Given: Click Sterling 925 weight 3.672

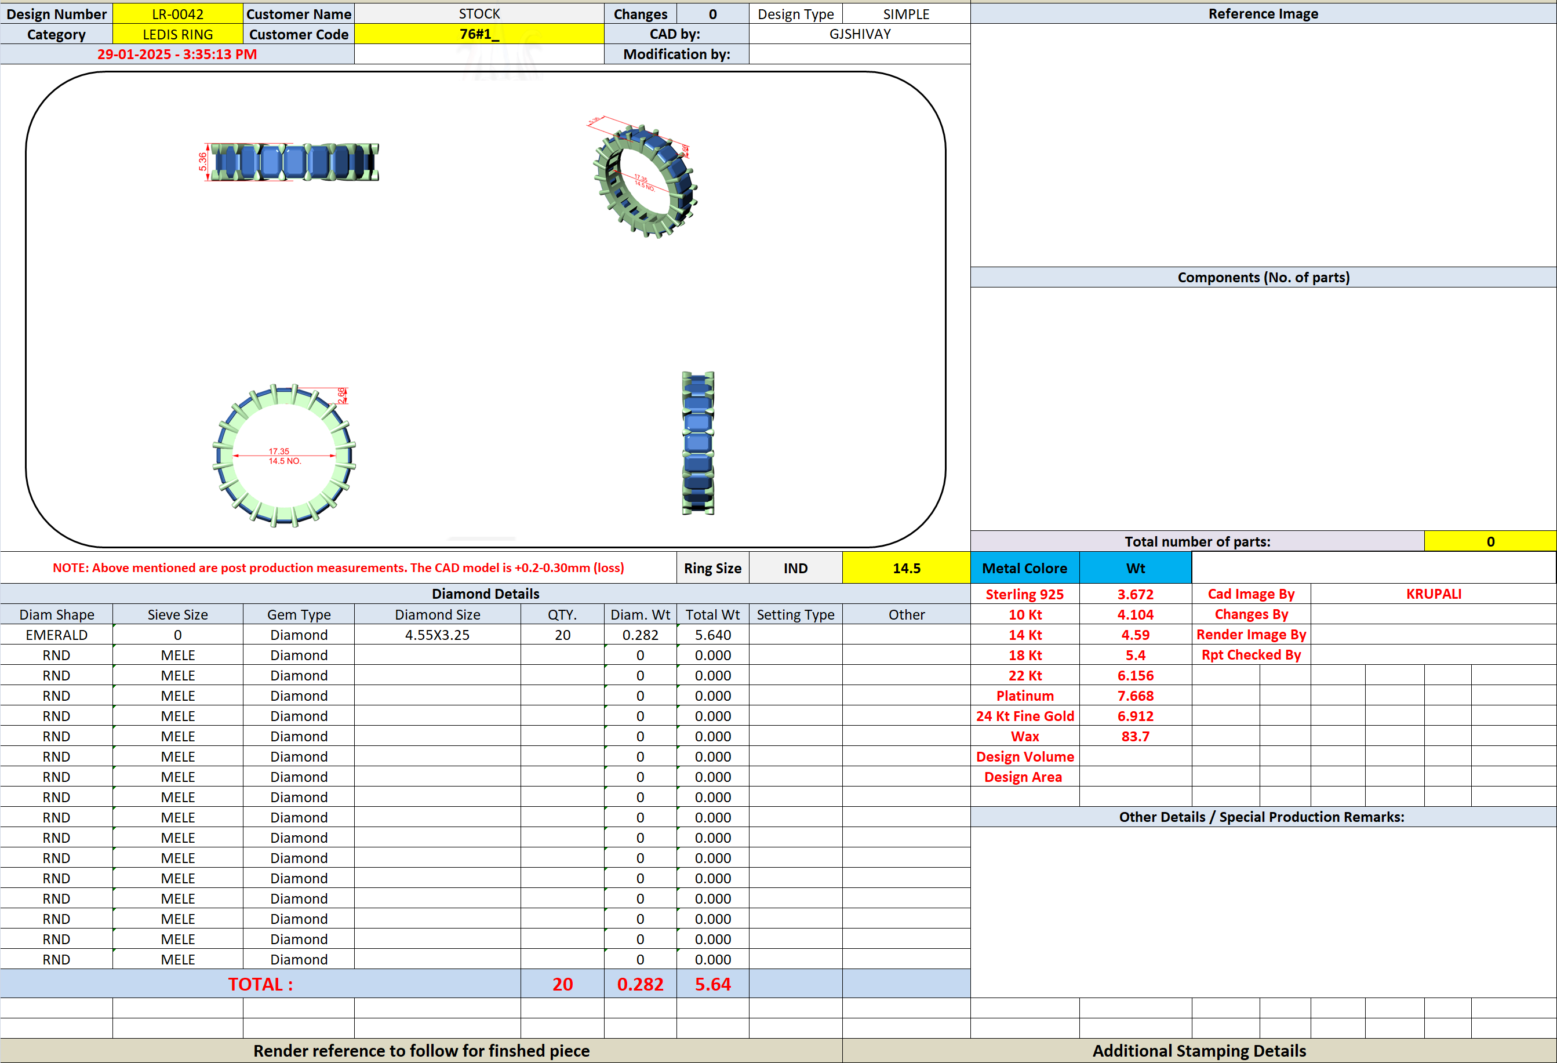Looking at the screenshot, I should click(x=1136, y=594).
